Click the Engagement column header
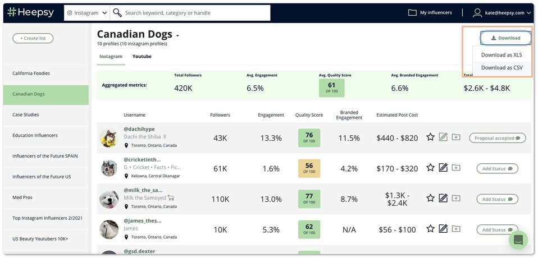538x258 pixels. click(271, 115)
